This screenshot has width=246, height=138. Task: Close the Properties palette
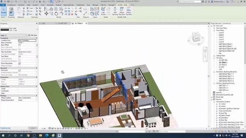coord(37,23)
